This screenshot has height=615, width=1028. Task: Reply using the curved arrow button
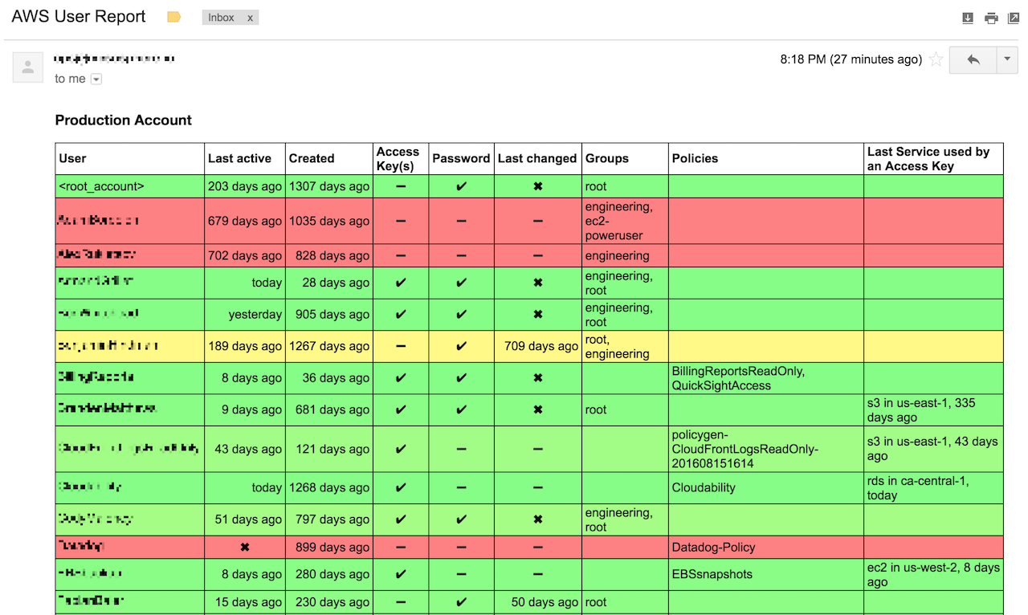[973, 59]
